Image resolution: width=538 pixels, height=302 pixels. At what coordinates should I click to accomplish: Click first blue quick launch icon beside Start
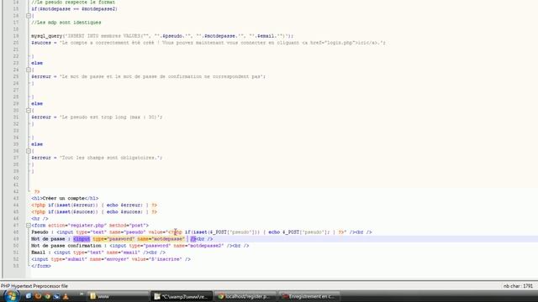click(29, 296)
